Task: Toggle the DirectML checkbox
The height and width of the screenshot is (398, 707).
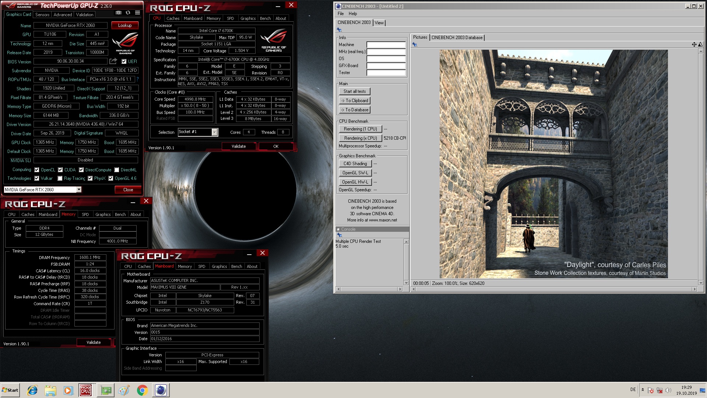Action: [x=117, y=170]
